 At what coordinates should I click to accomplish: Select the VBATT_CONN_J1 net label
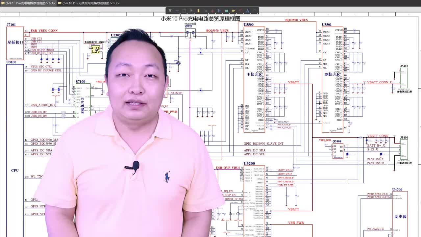[x=380, y=82]
